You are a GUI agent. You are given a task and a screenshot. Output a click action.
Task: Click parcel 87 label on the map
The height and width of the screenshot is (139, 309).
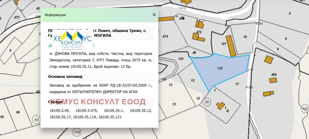pyautogui.click(x=38, y=92)
